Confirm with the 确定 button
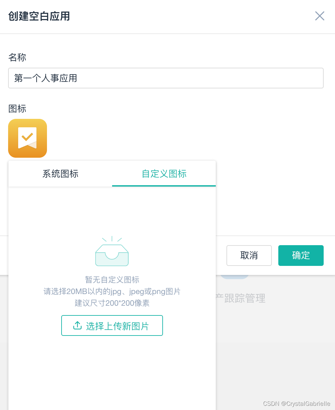 pyautogui.click(x=301, y=256)
